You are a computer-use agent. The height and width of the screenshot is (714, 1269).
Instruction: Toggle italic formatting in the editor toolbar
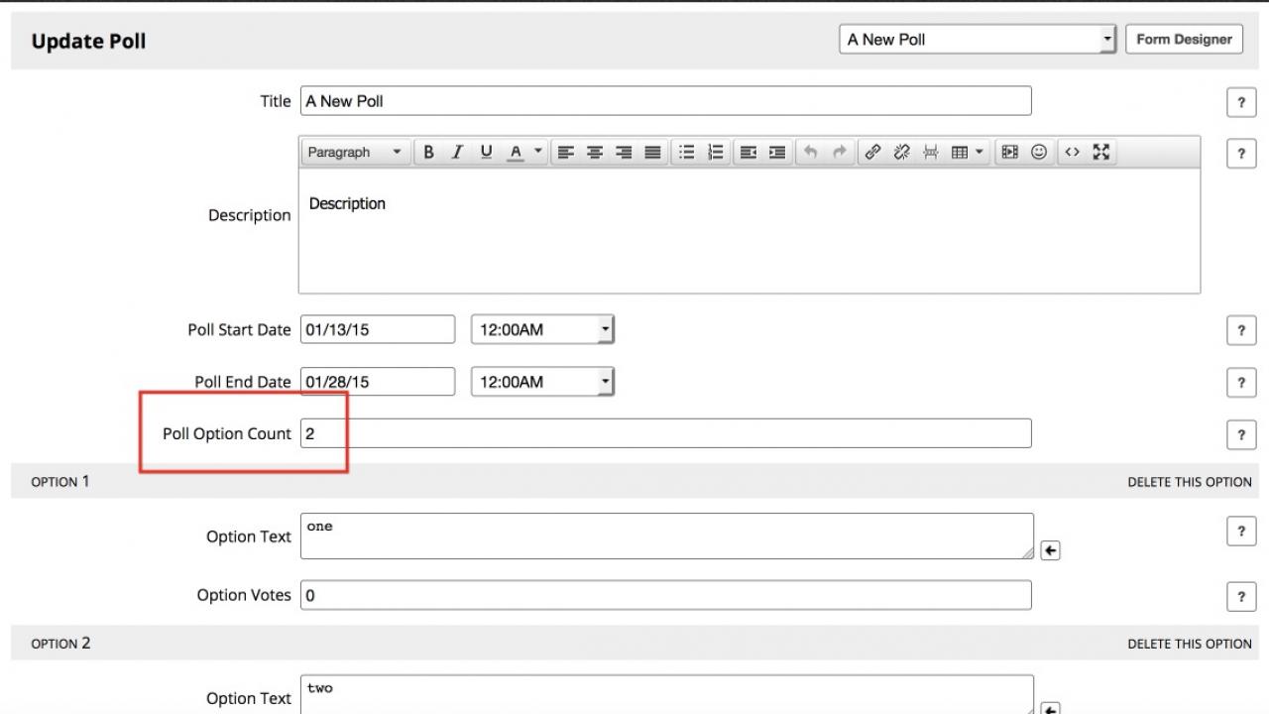click(457, 152)
